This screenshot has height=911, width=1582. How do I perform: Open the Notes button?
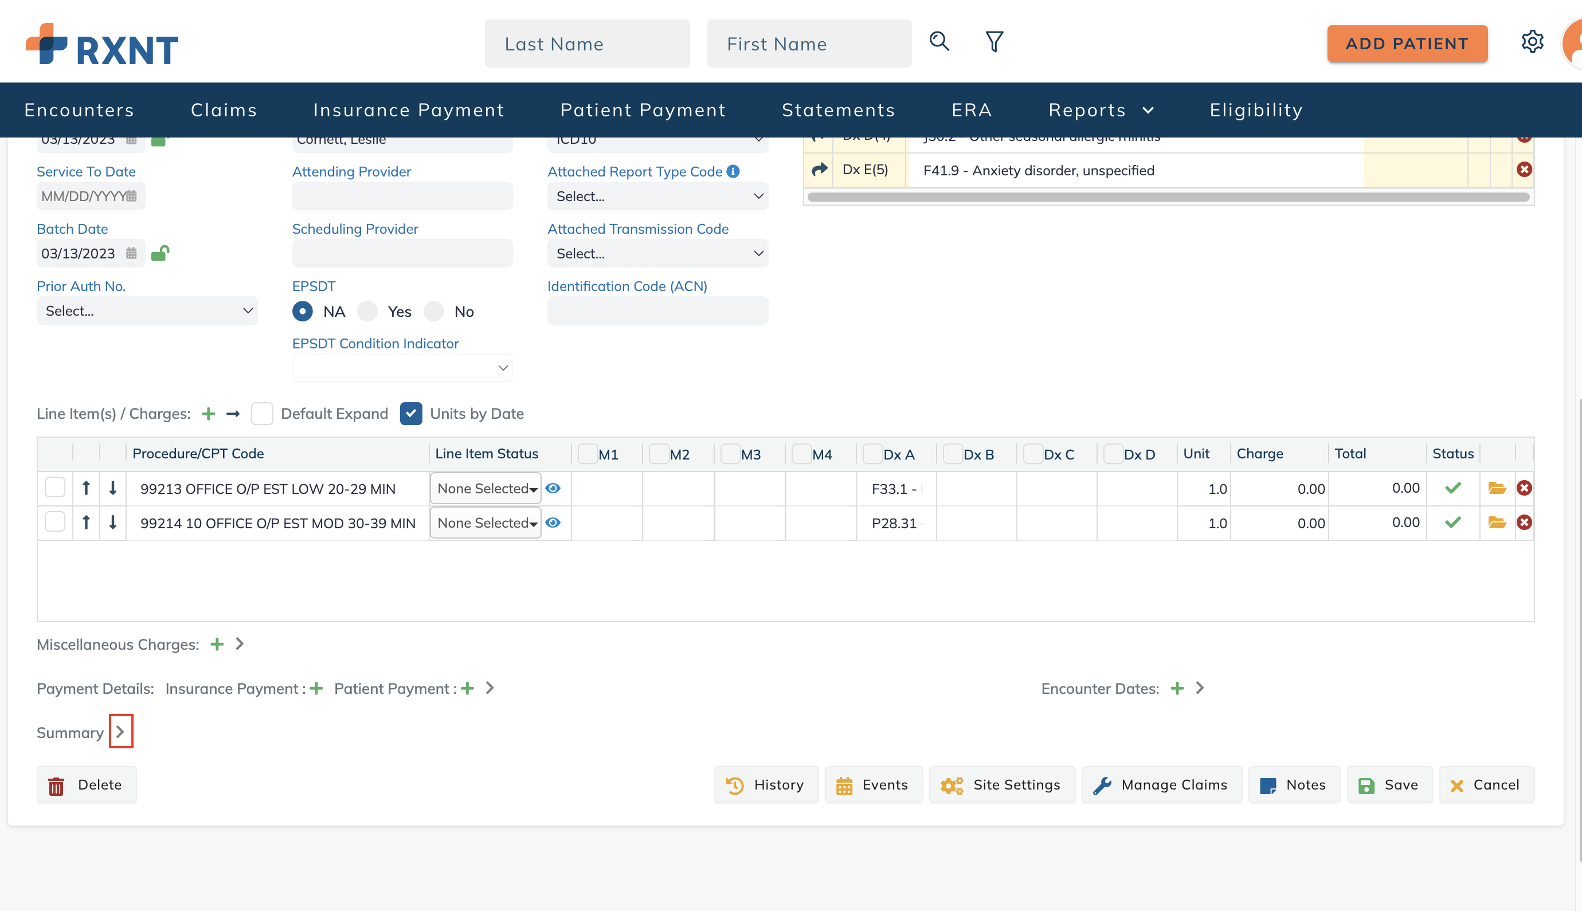tap(1294, 784)
